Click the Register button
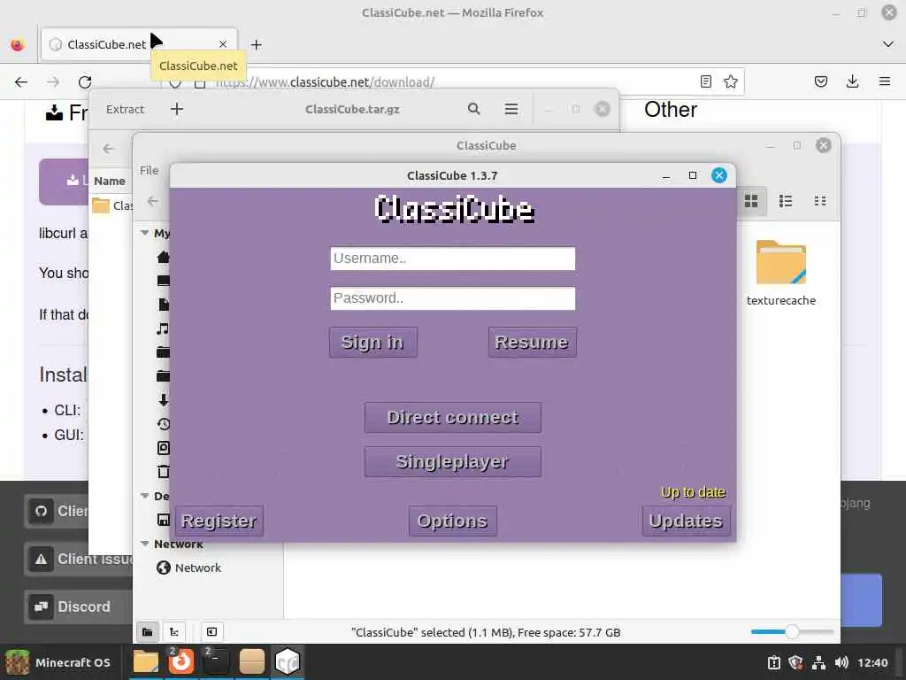Screen dimensions: 906x680 (219, 521)
